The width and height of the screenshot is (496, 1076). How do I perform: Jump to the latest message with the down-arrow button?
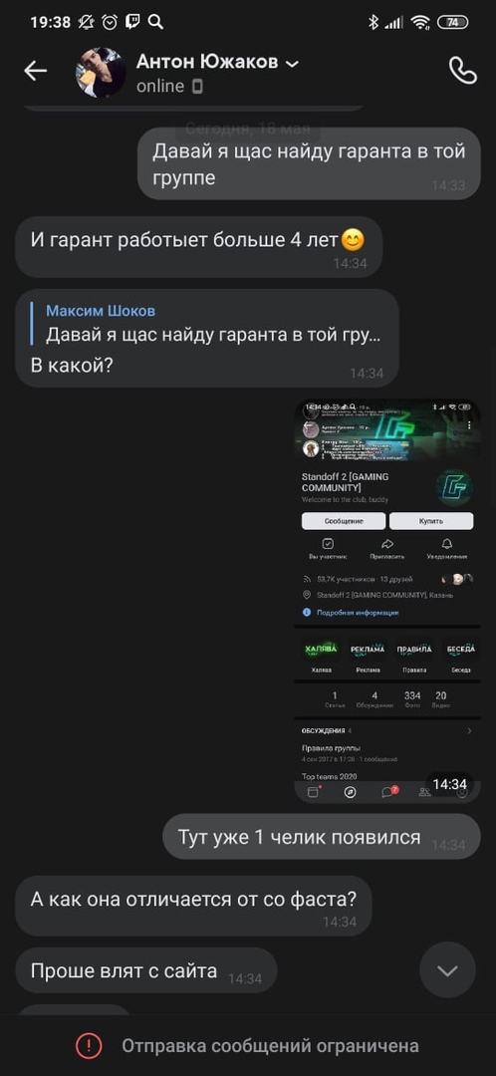[x=448, y=969]
